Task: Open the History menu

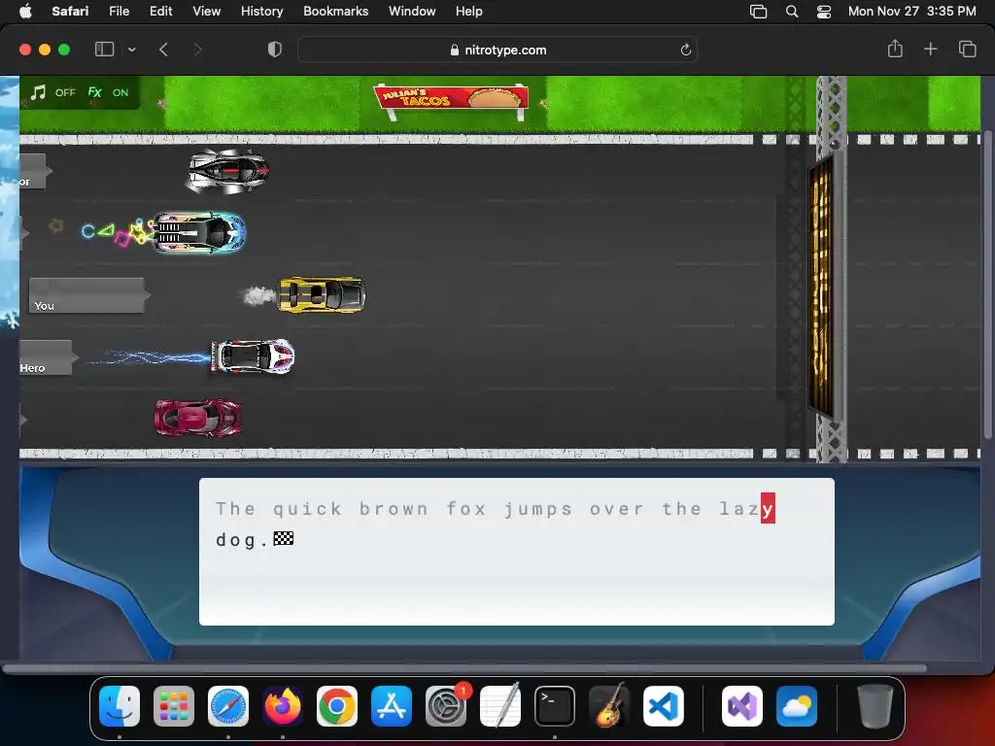Action: coord(261,11)
